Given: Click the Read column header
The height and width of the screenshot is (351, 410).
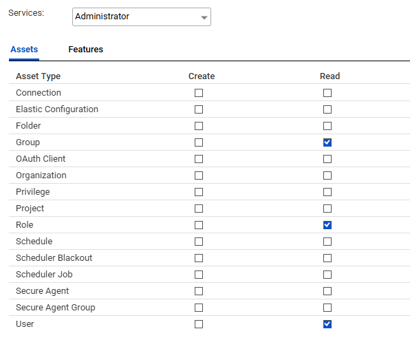Looking at the screenshot, I should tap(330, 76).
